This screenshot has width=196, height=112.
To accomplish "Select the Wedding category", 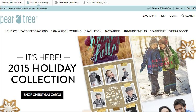I will pos(75,31).
